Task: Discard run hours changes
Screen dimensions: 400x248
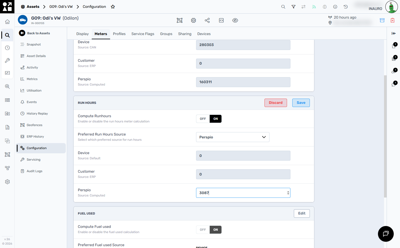Action: 276,103
